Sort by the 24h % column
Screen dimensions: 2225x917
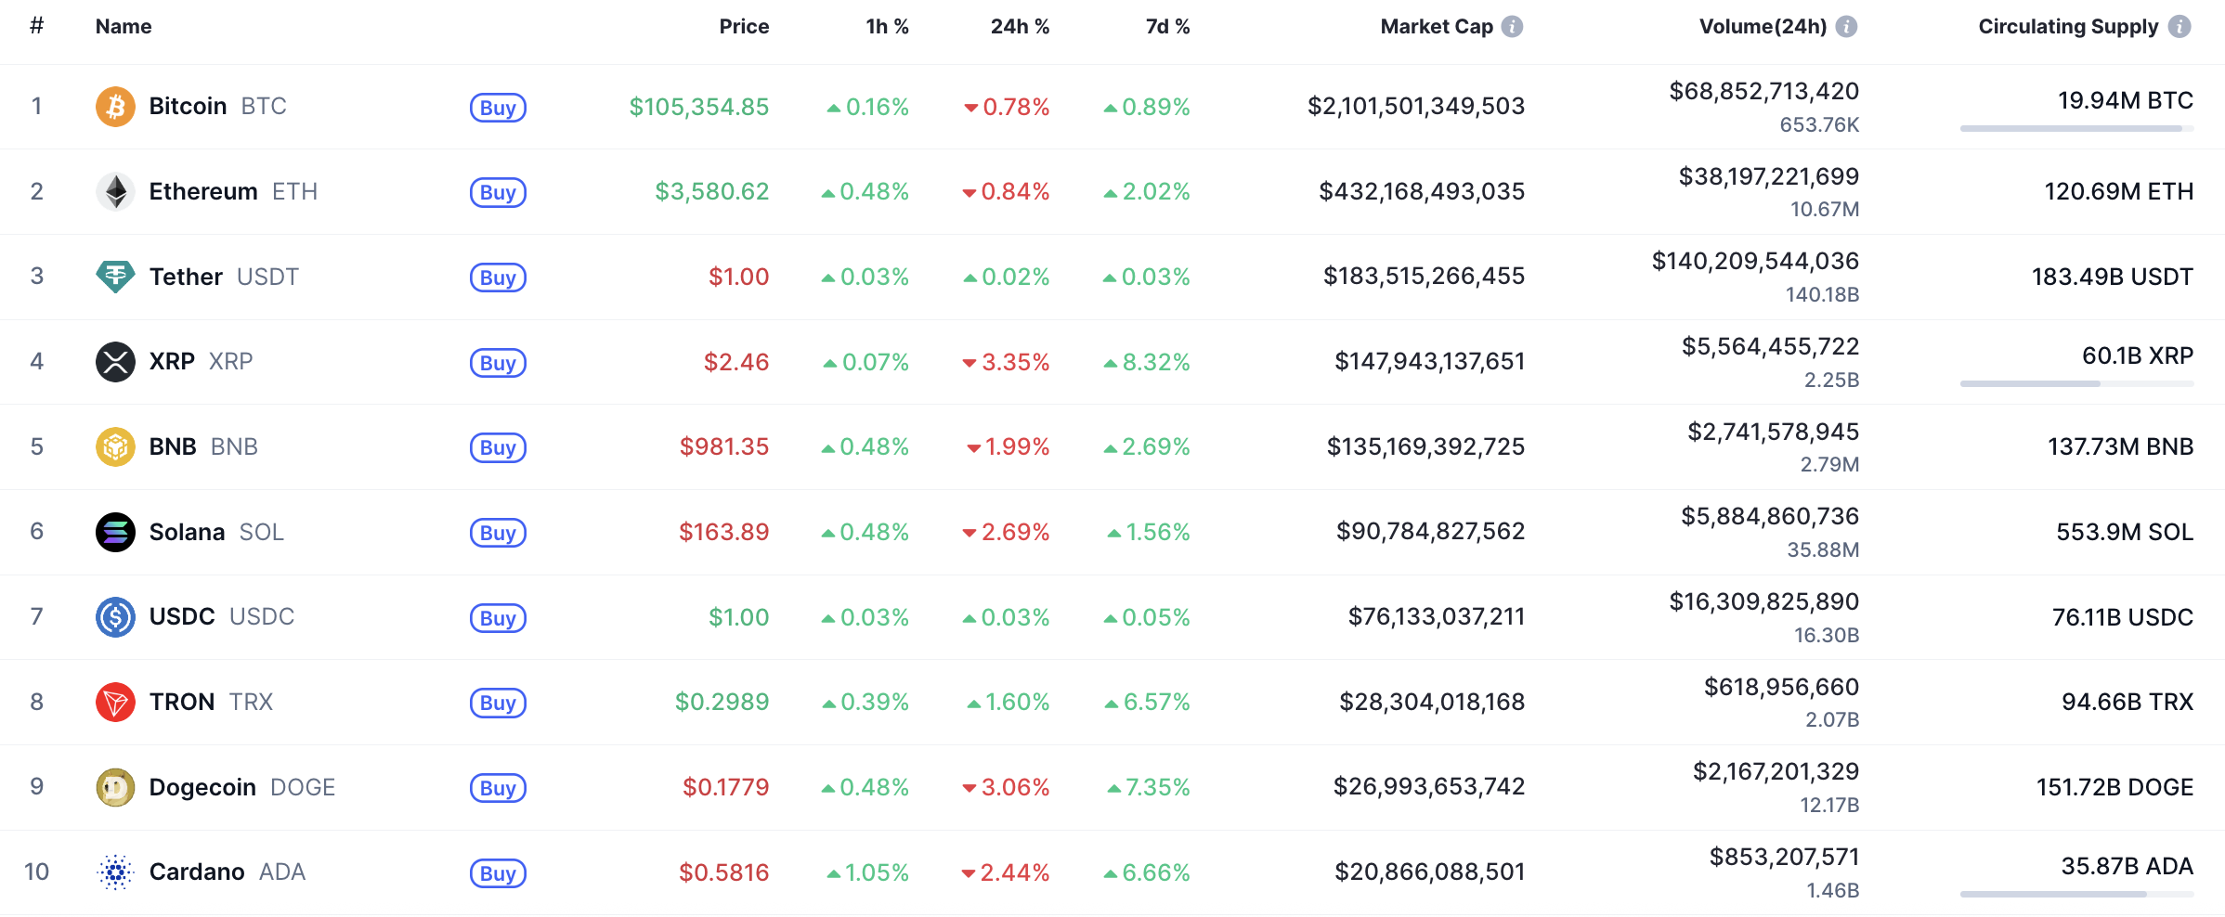pos(1019,27)
